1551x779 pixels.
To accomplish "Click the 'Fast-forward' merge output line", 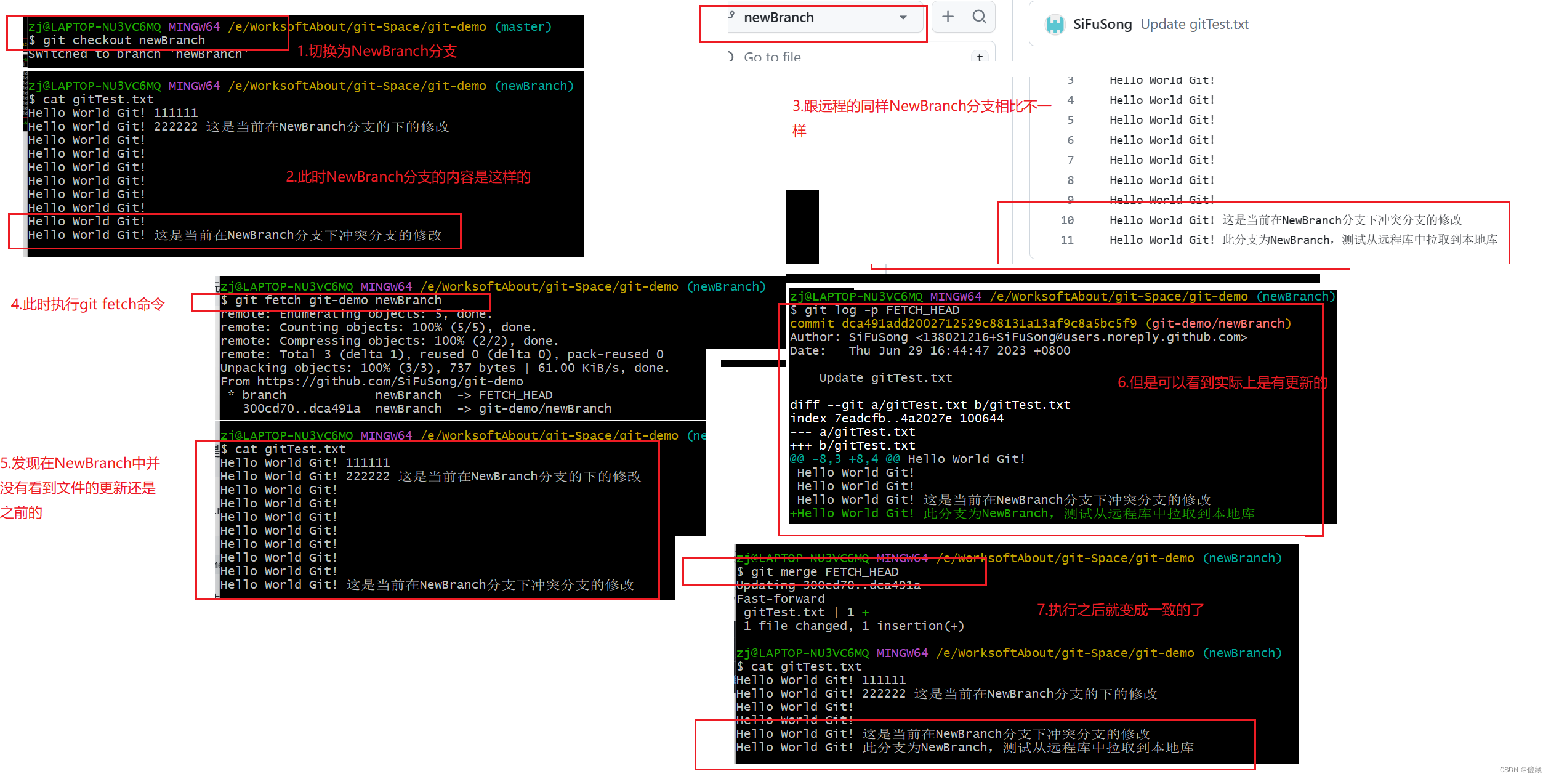I will click(781, 599).
